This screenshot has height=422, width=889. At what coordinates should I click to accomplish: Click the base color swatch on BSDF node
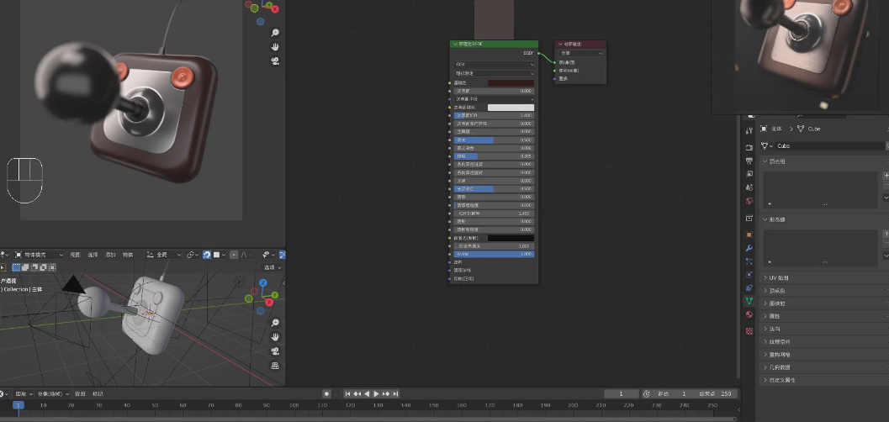(510, 82)
